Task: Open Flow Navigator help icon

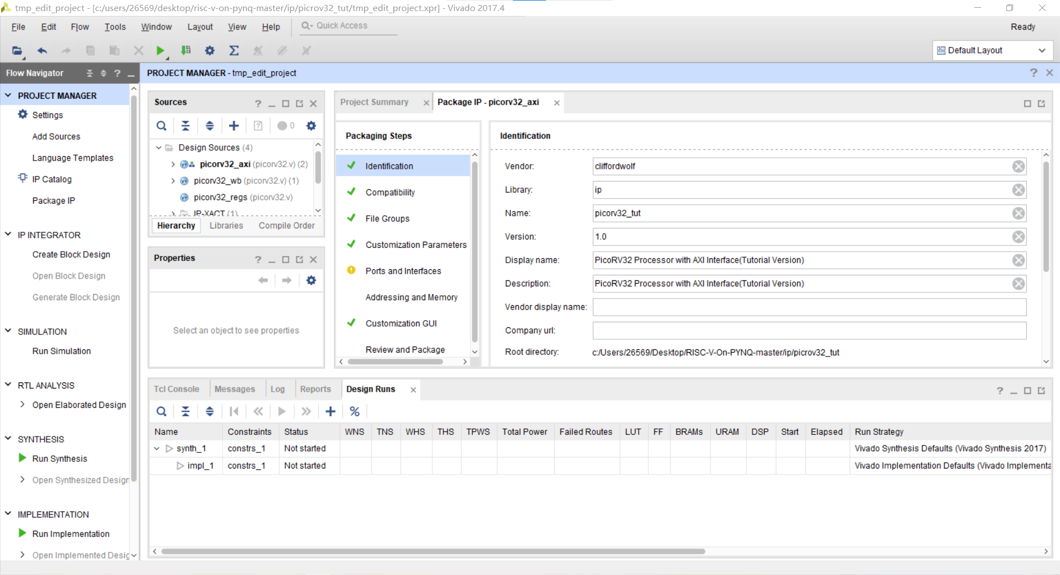Action: (x=117, y=73)
